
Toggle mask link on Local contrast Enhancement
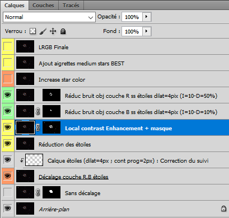pyautogui.click(x=38, y=127)
